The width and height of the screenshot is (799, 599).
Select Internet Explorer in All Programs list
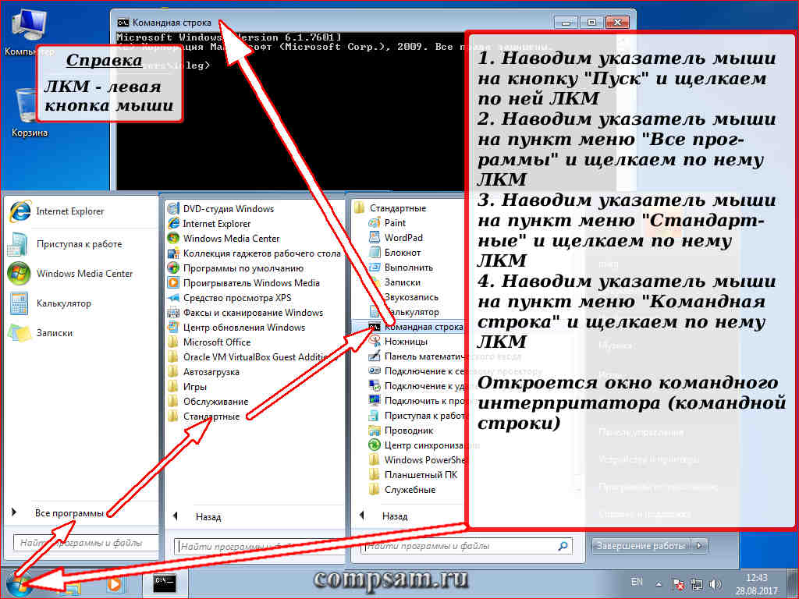click(209, 224)
